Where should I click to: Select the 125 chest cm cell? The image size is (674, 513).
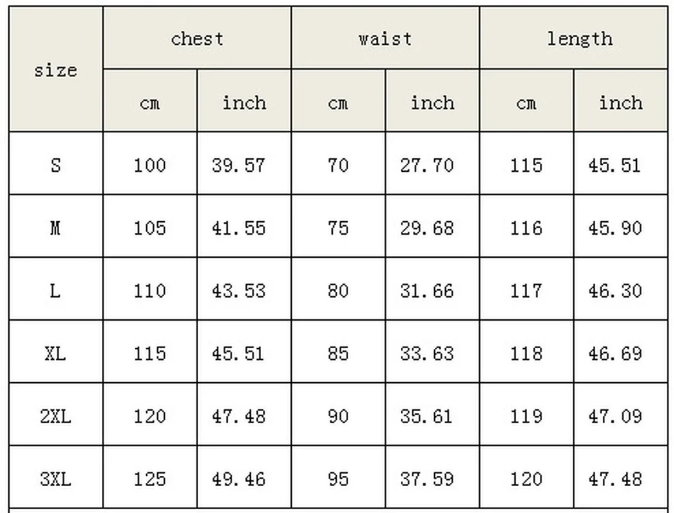click(149, 479)
